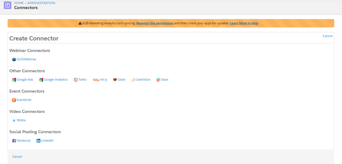Open Learn More in Help link
This screenshot has height=164, width=342.
(244, 23)
